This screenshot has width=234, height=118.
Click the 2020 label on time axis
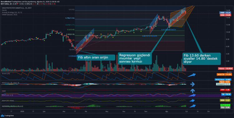pos(22,111)
